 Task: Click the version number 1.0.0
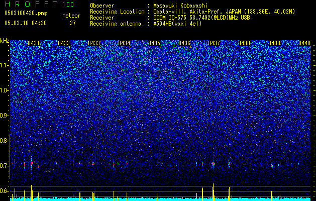[x=68, y=5]
